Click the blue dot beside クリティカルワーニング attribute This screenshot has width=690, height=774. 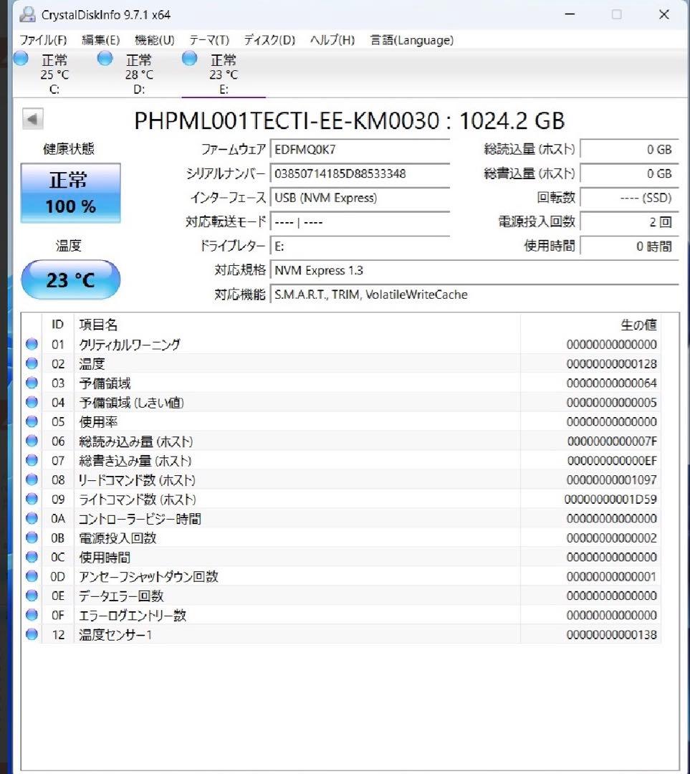tap(31, 344)
